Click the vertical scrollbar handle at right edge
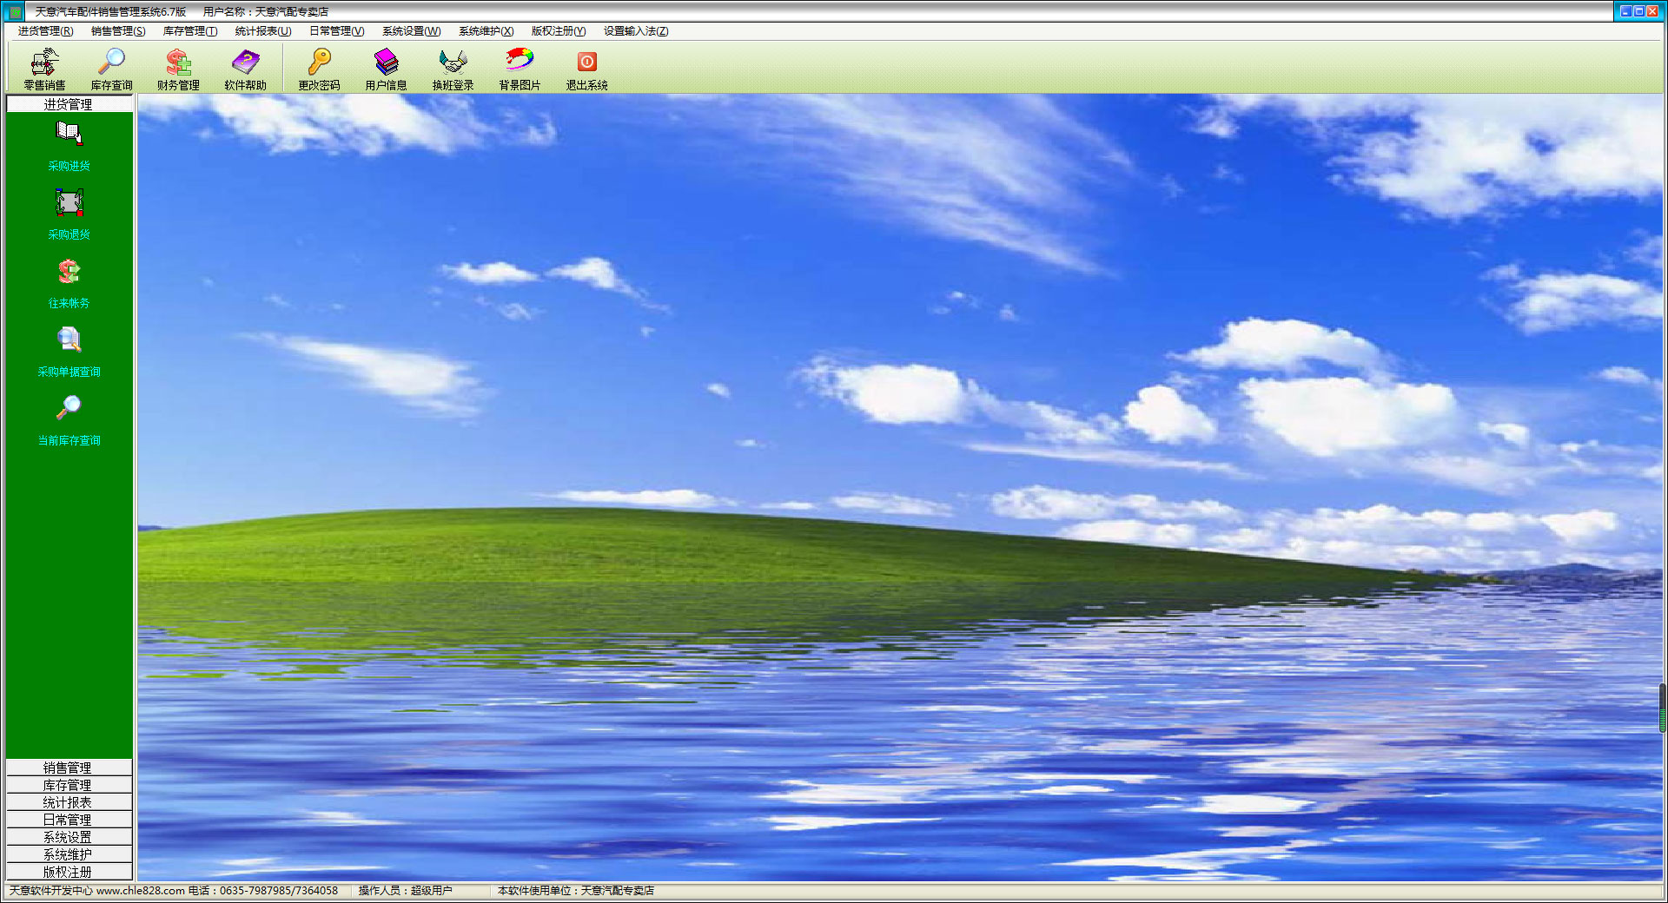This screenshot has height=903, width=1668. [1663, 708]
